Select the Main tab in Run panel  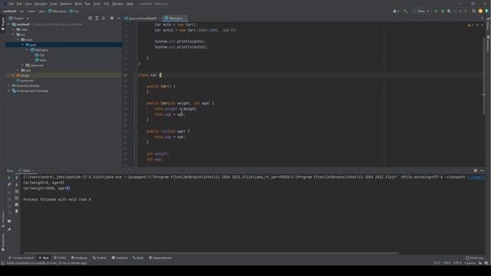point(26,170)
